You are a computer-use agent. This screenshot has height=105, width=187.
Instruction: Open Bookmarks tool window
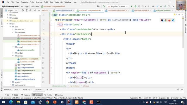coord(2,86)
